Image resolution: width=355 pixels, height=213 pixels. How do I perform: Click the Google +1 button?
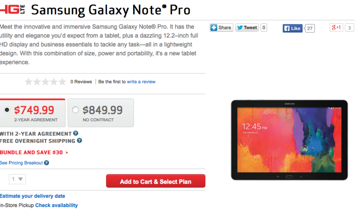click(336, 28)
